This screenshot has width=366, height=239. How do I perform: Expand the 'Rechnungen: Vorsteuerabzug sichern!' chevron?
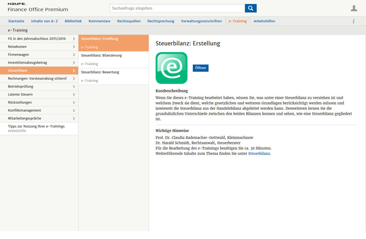tap(74, 78)
